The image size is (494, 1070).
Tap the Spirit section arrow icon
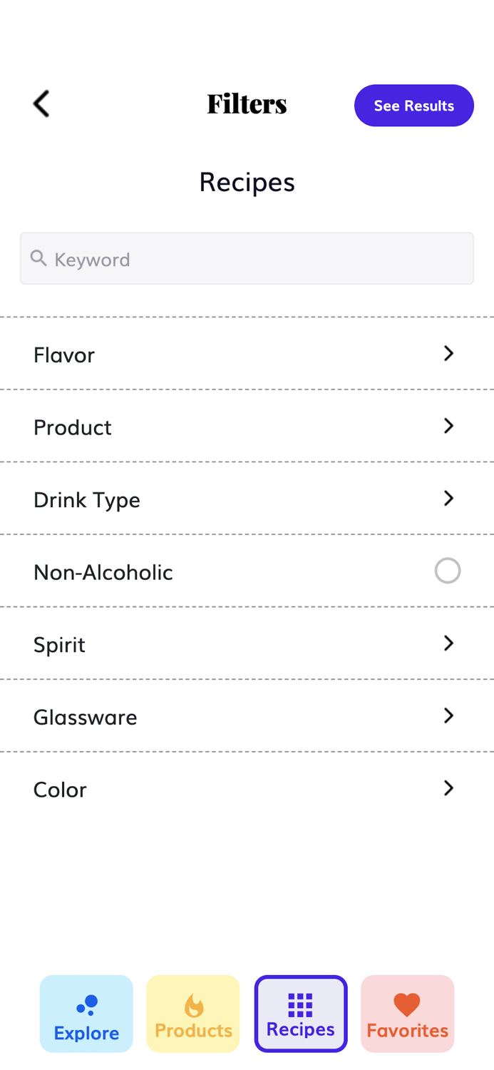[x=448, y=643]
